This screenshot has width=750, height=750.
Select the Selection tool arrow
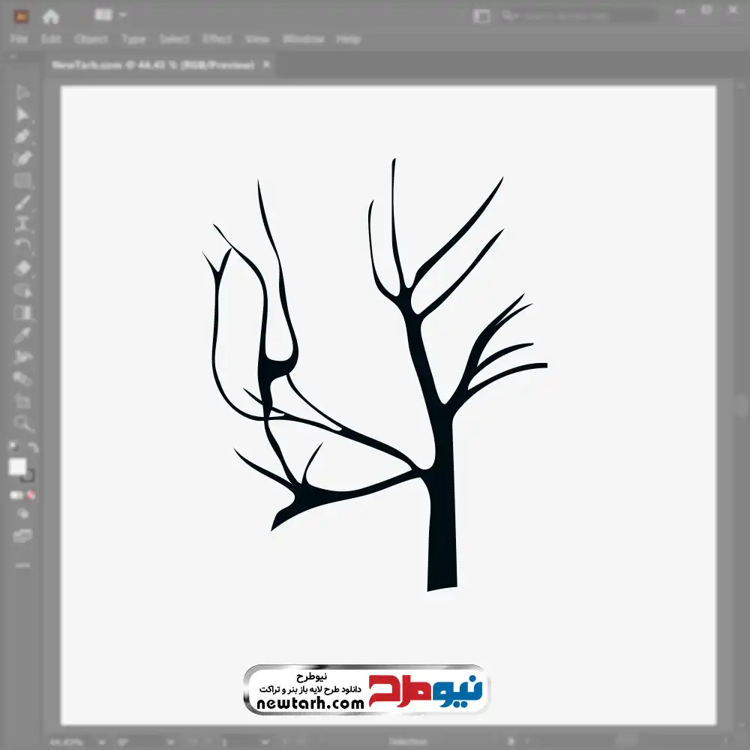22,92
